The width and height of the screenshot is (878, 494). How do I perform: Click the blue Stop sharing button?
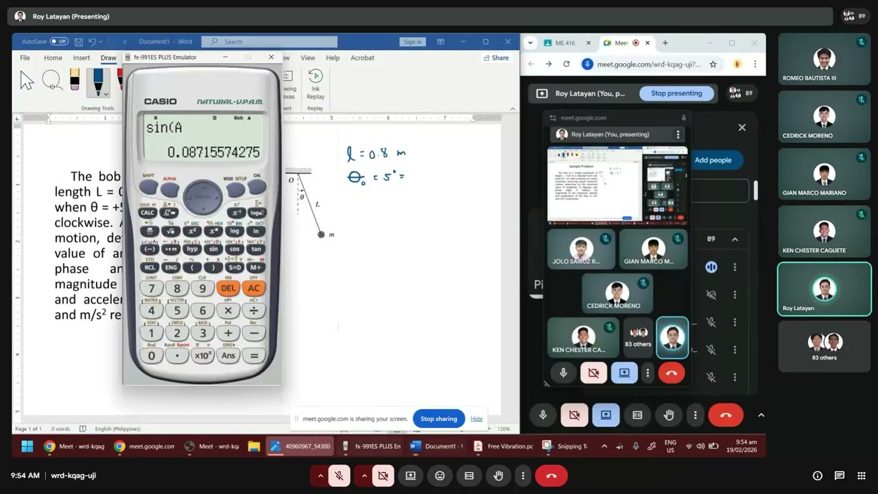click(438, 419)
